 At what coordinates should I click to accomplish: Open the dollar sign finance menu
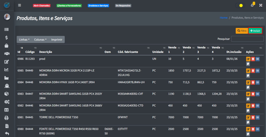(x=7, y=38)
